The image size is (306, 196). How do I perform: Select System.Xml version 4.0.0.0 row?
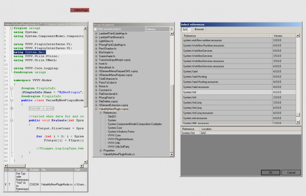pyautogui.click(x=239, y=92)
